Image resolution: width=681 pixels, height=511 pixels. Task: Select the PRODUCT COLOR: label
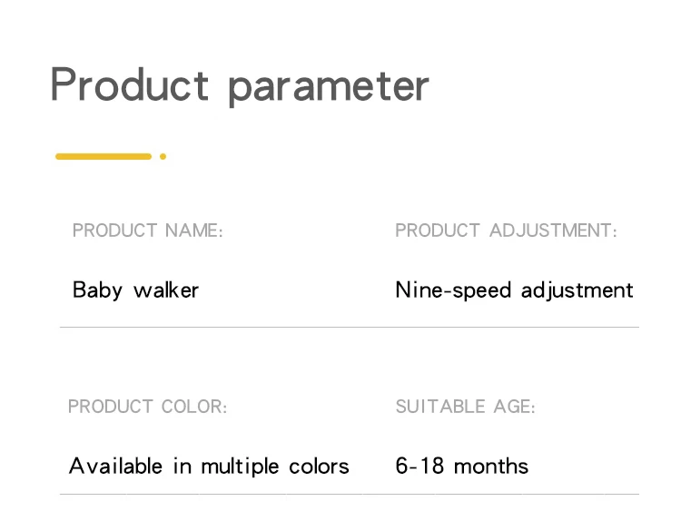point(147,407)
